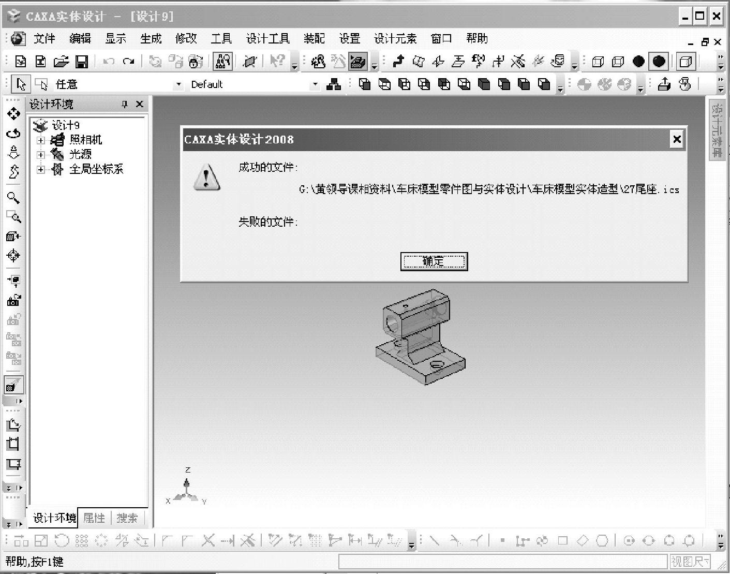Redo the undone action
The width and height of the screenshot is (730, 574).
(x=129, y=62)
